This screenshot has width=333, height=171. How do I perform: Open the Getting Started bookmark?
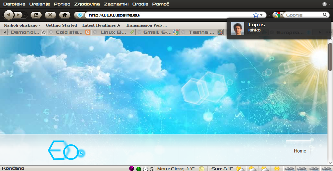[x=61, y=25]
